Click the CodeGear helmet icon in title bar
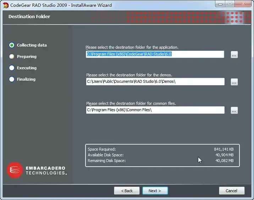The height and width of the screenshot is (200, 254). (x=6, y=5)
